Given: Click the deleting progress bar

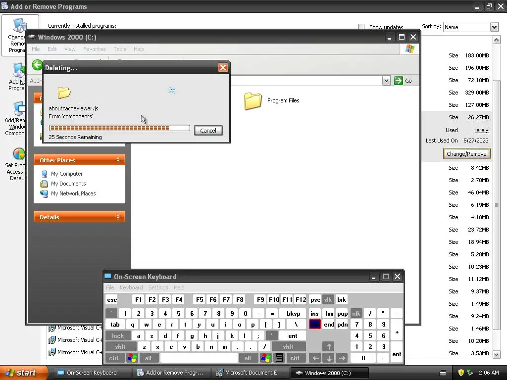Looking at the screenshot, I should point(119,128).
